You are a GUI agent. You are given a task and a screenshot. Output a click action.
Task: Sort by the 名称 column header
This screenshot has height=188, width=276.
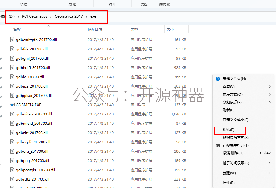click(17, 29)
